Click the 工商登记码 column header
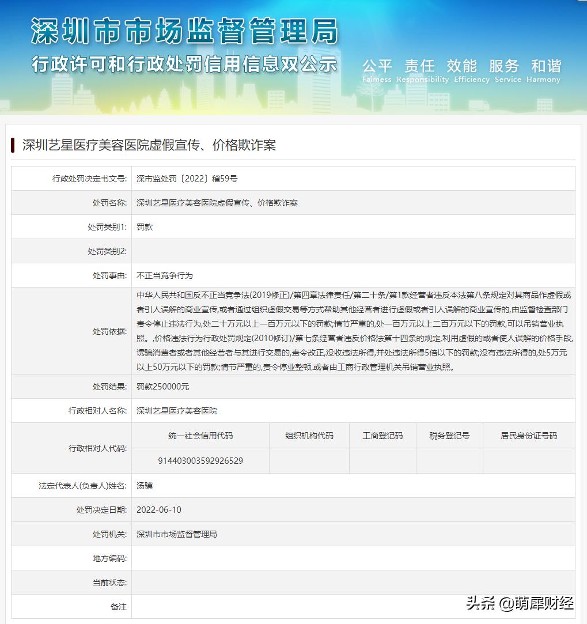 point(383,436)
